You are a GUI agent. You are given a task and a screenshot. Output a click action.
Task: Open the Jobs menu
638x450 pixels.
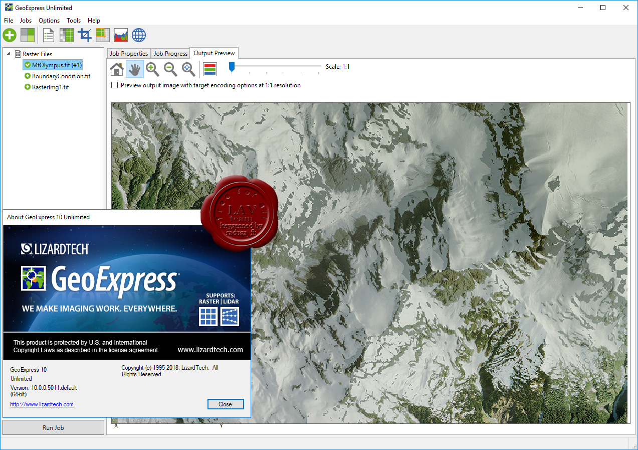coord(26,21)
